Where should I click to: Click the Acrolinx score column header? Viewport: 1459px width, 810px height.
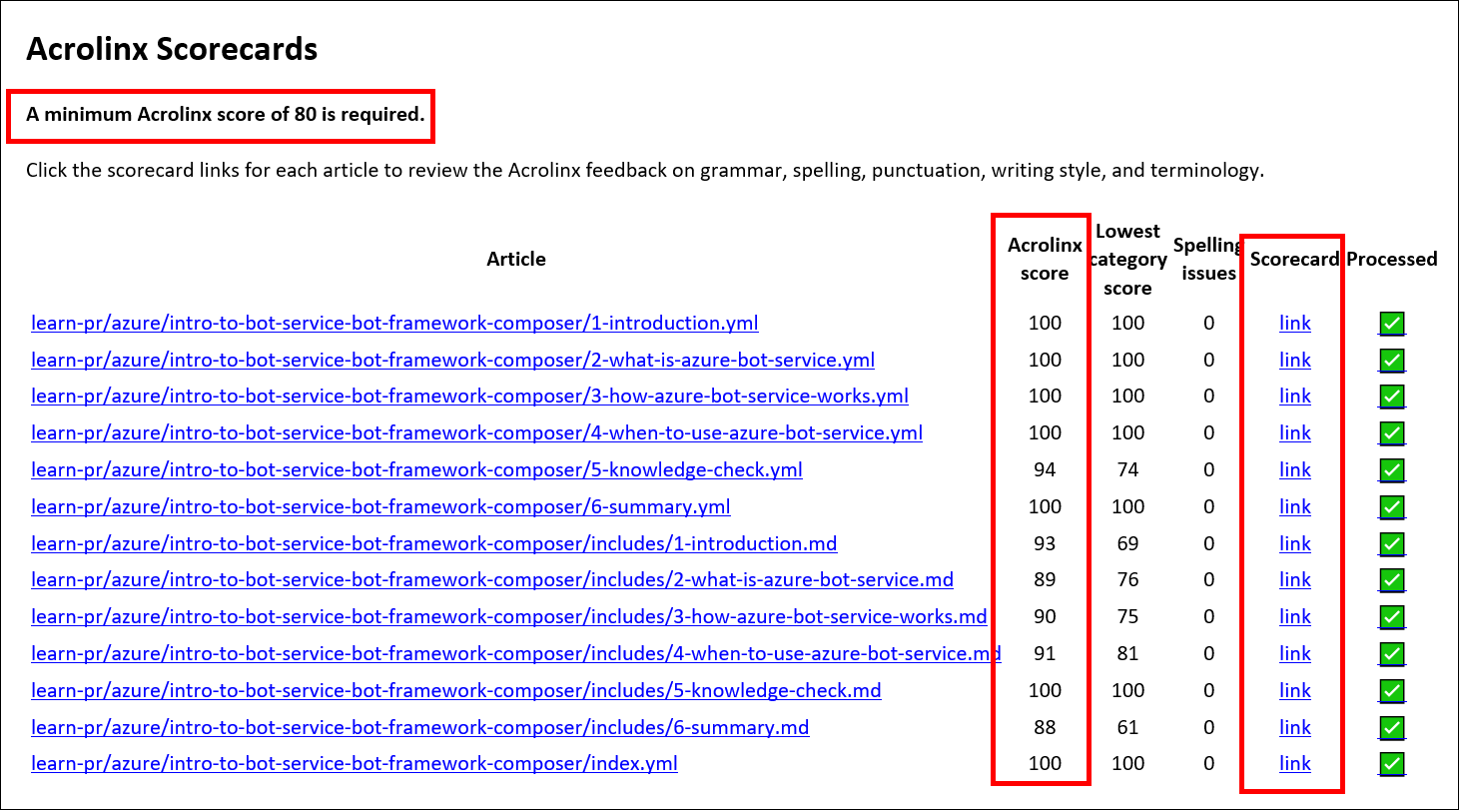point(1045,259)
